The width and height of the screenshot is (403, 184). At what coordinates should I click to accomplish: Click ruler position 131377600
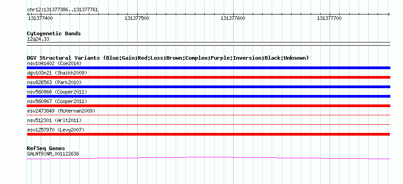pyautogui.click(x=233, y=18)
